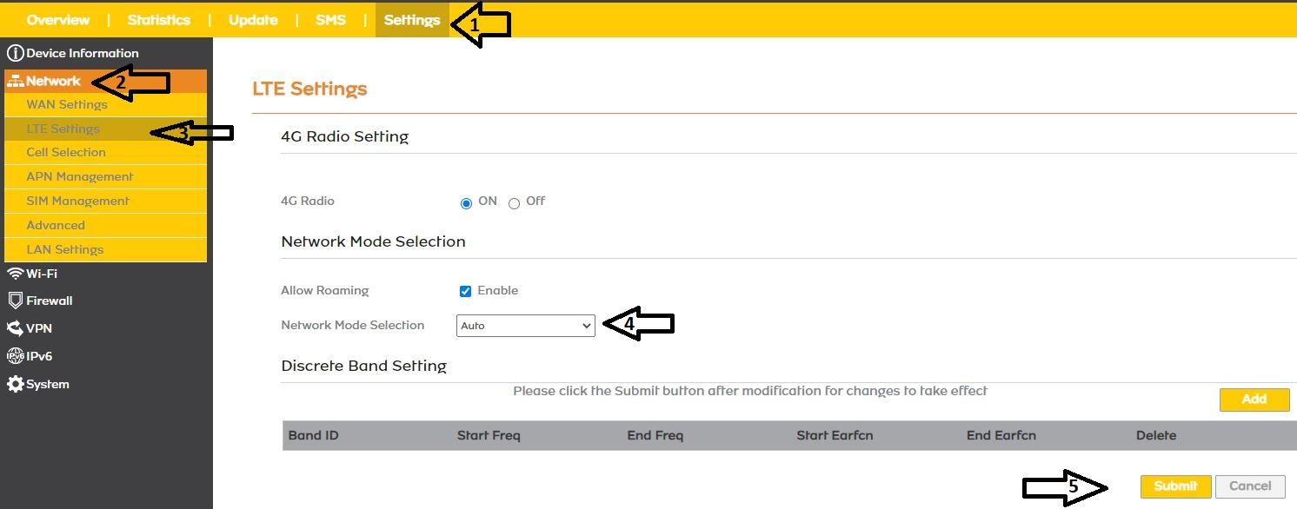
Task: Open the Network Mode Selection dropdown
Action: (x=525, y=326)
